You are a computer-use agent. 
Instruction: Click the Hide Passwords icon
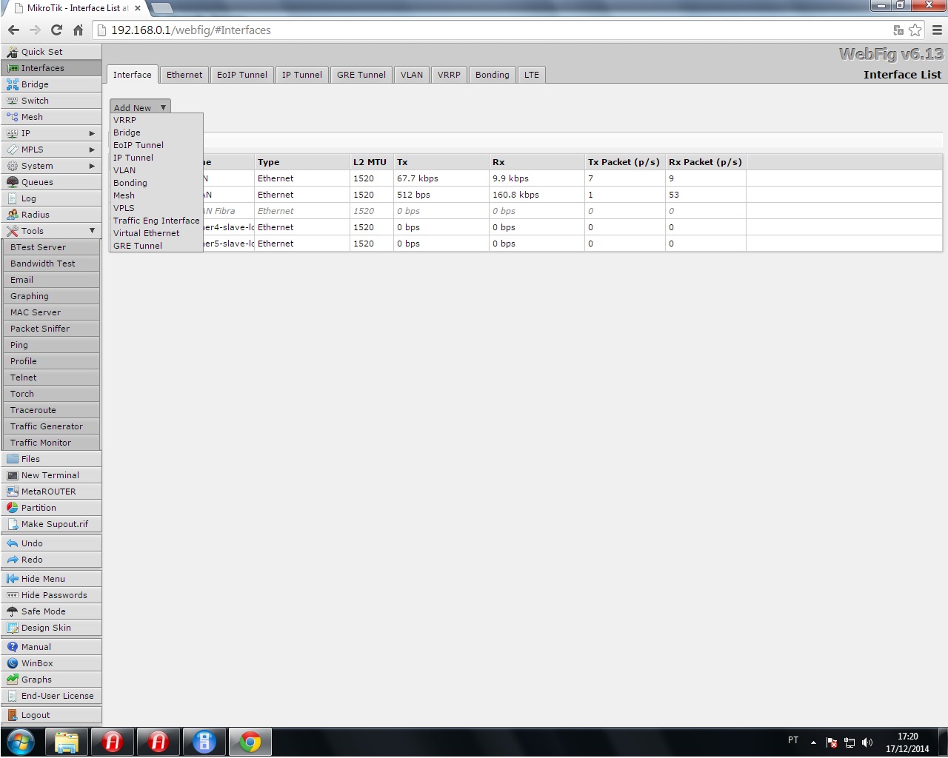13,595
